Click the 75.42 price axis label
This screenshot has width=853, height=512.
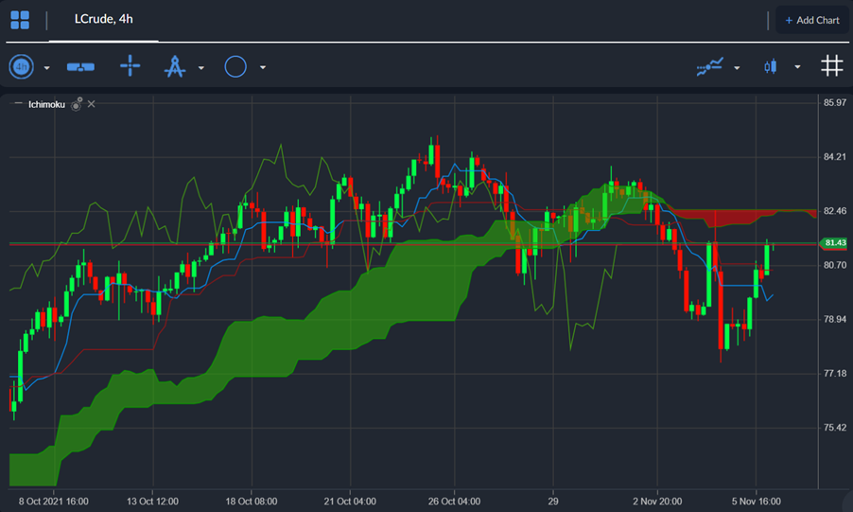(x=835, y=428)
